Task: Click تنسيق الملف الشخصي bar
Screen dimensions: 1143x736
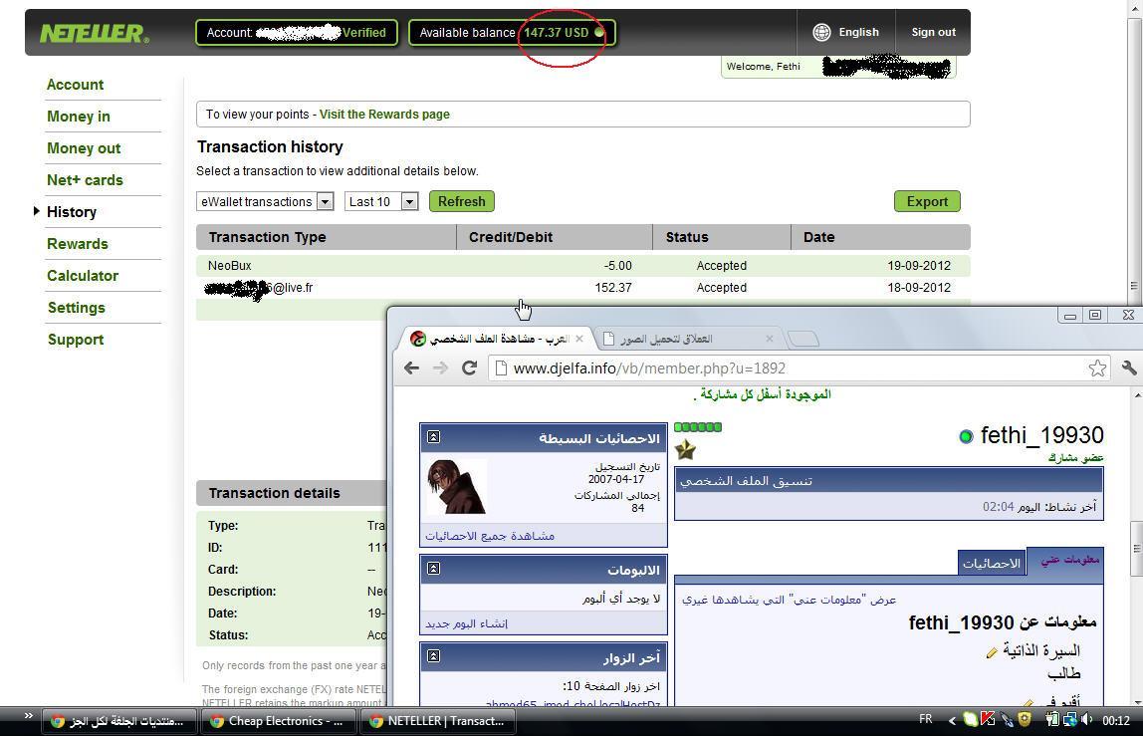Action: point(888,481)
